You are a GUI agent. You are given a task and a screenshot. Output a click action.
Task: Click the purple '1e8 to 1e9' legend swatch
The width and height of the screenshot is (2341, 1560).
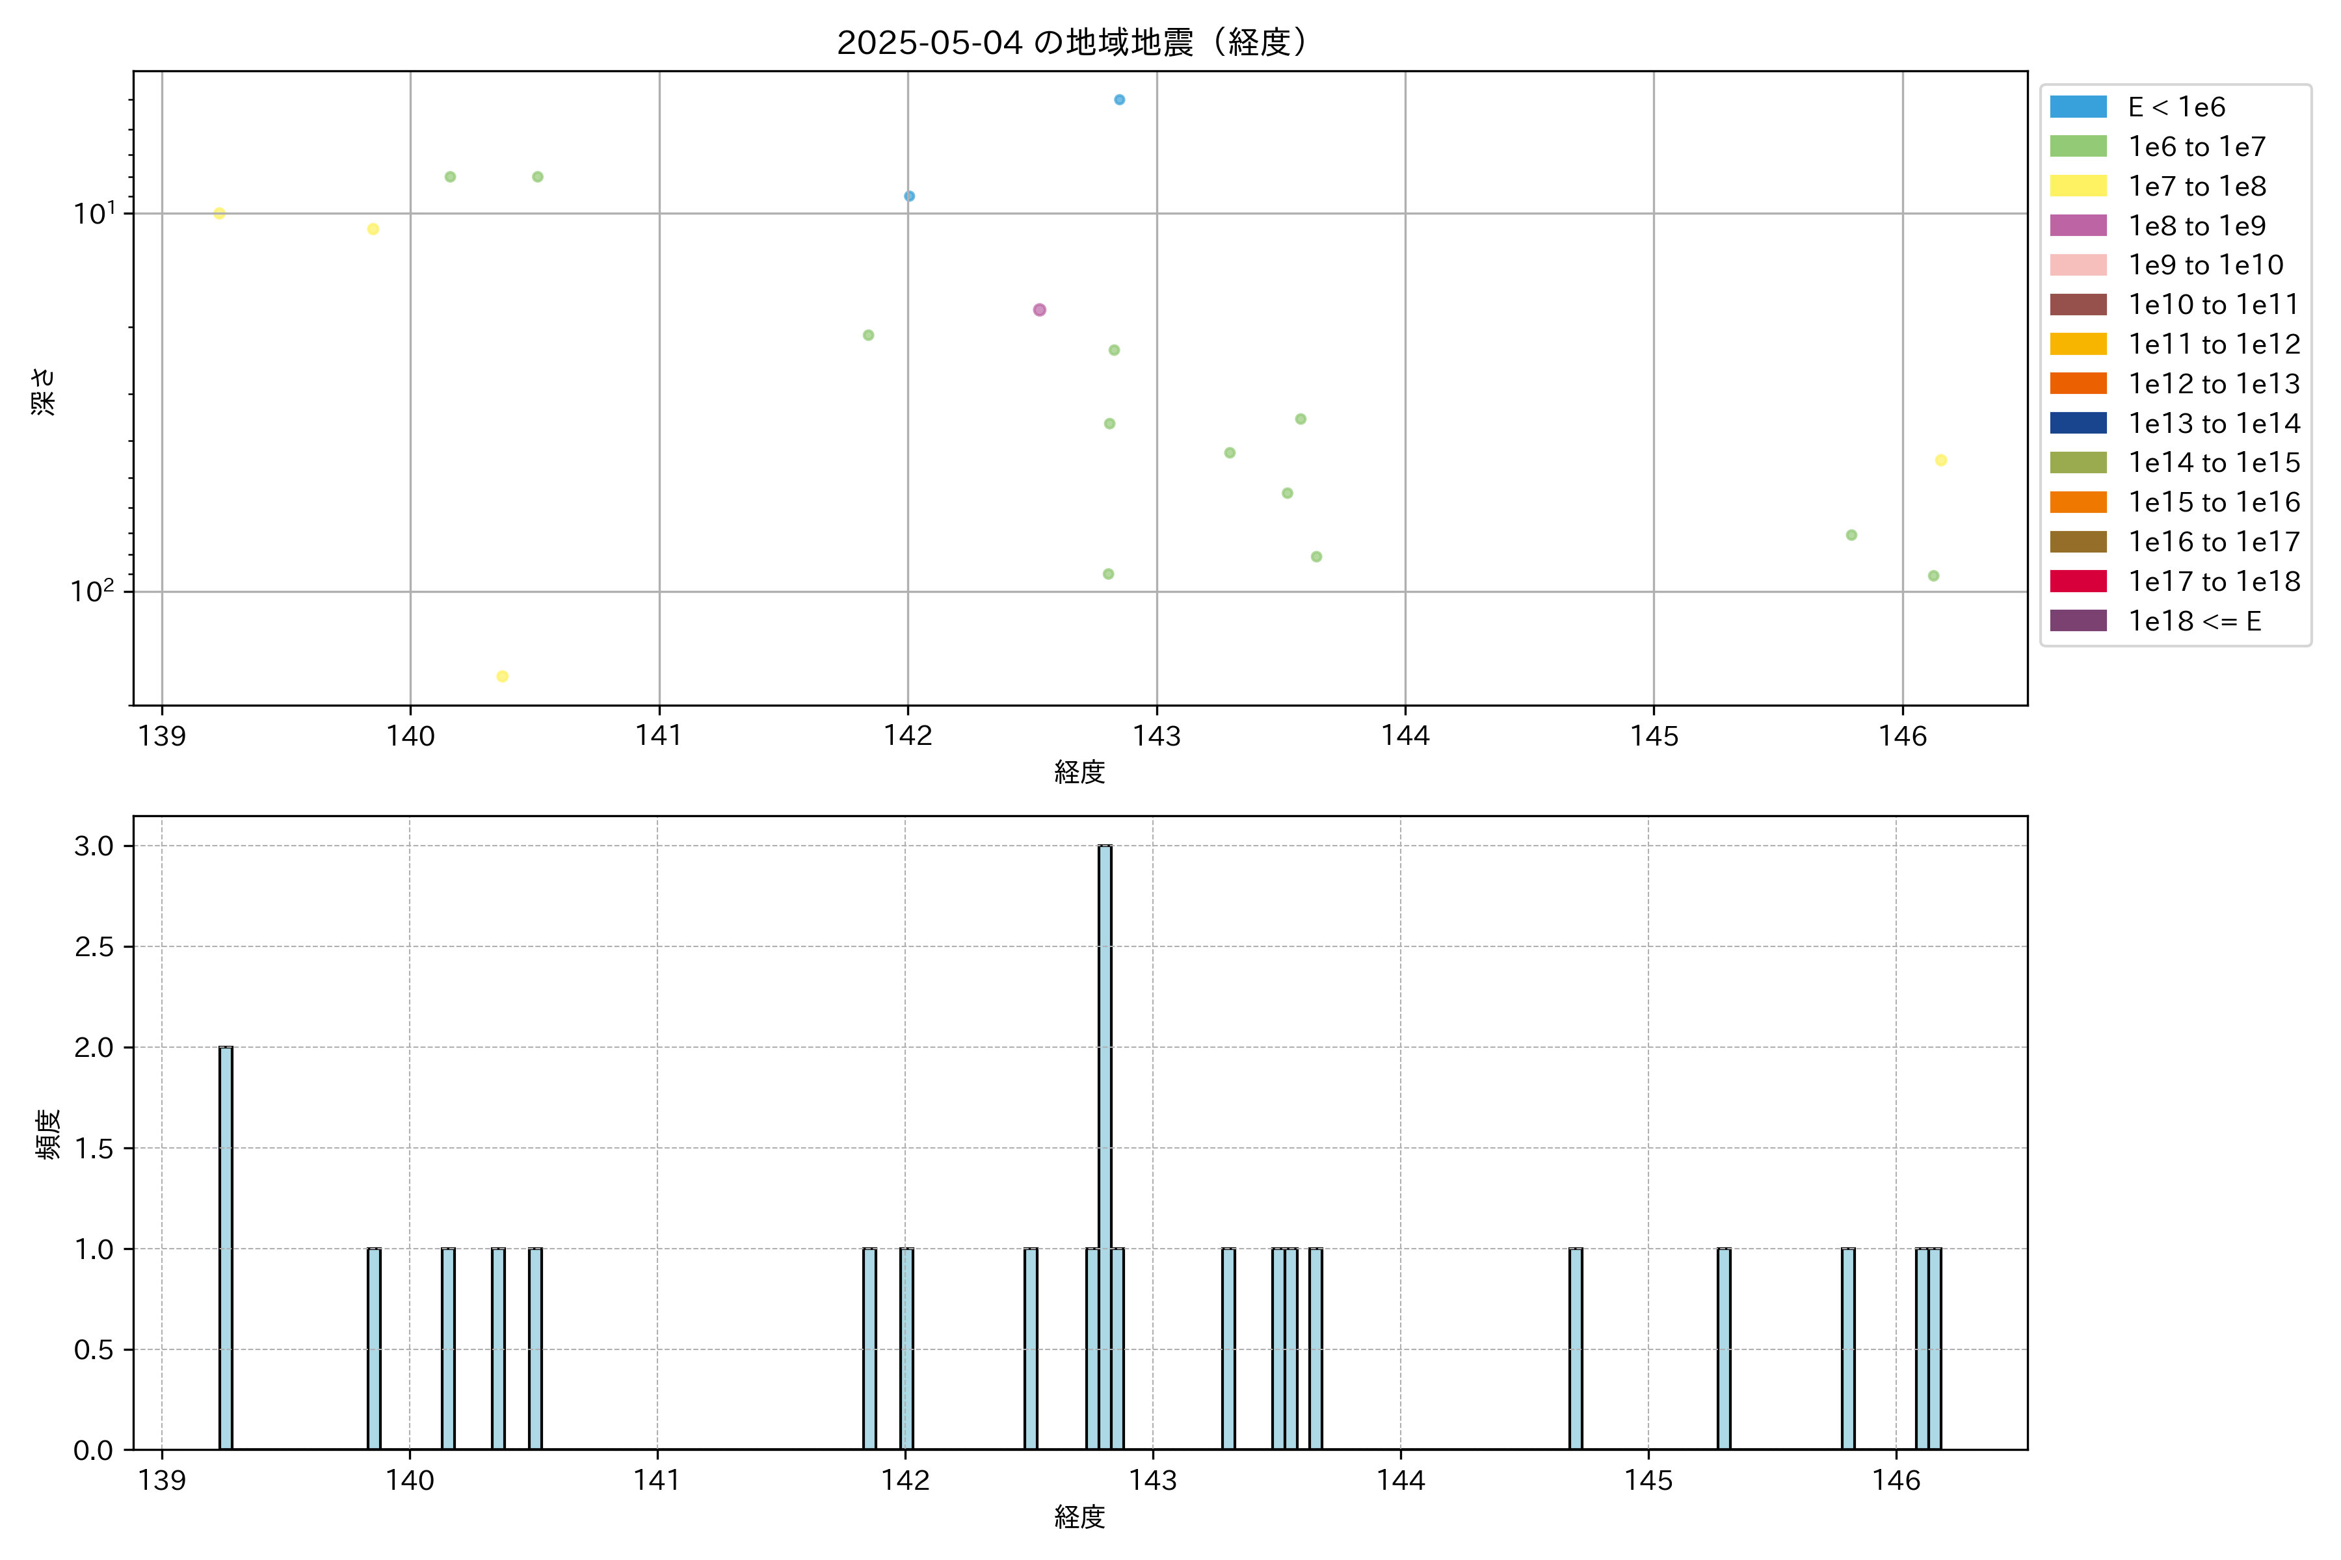2078,226
